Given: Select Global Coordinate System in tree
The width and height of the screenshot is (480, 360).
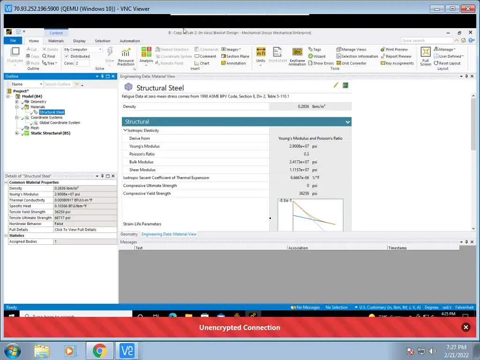Looking at the screenshot, I should tap(60, 123).
